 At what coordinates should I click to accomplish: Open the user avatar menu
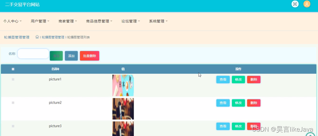[307, 4]
